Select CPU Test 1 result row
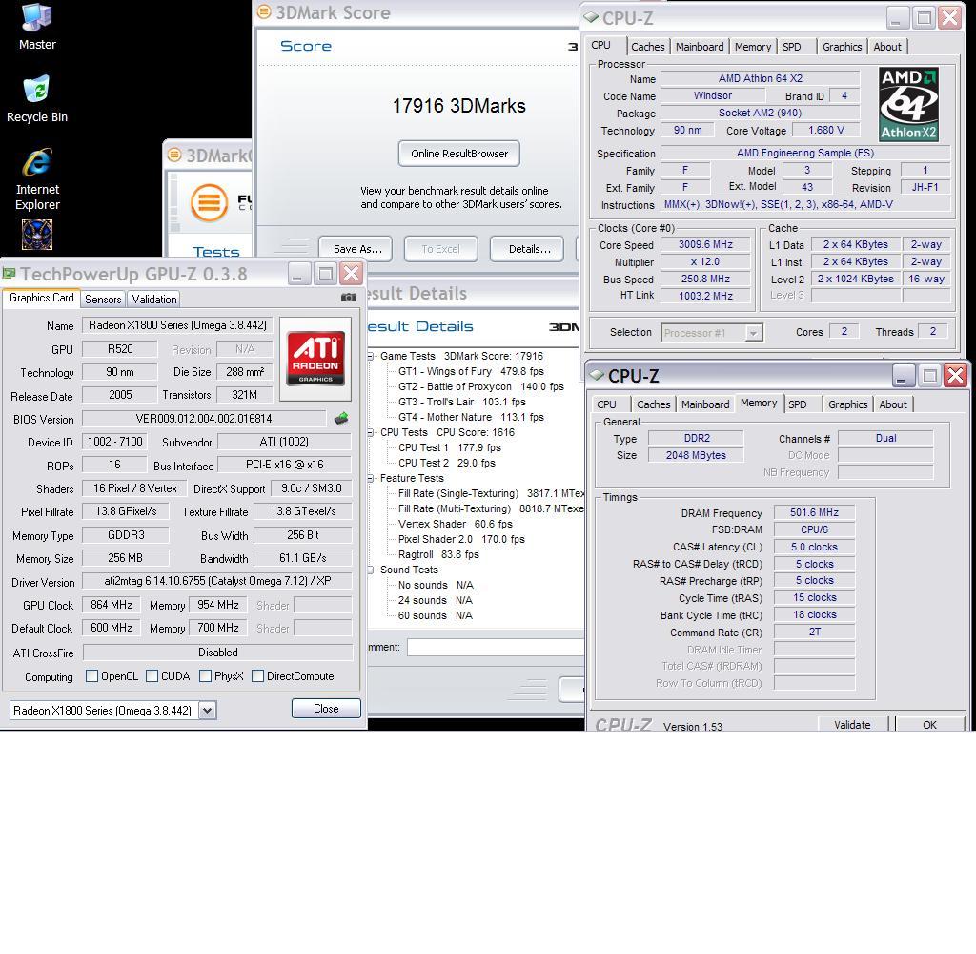 click(x=450, y=447)
